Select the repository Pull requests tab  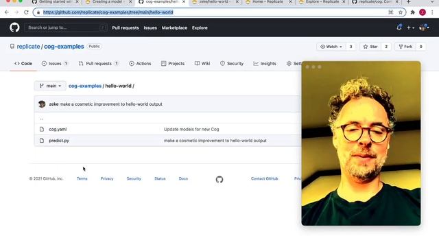(x=99, y=64)
